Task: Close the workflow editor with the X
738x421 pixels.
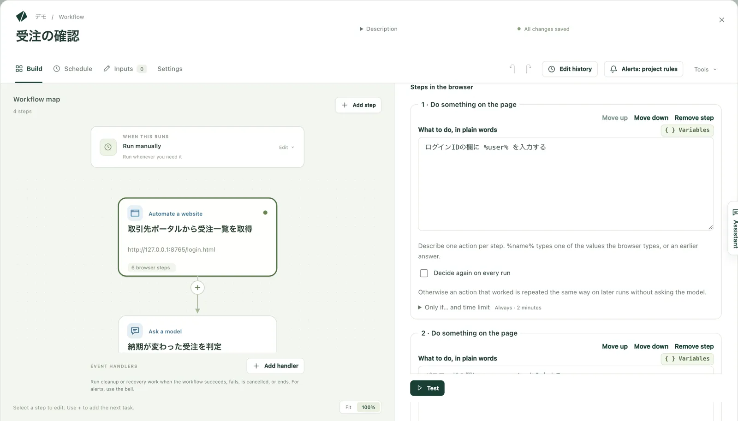Action: tap(722, 20)
